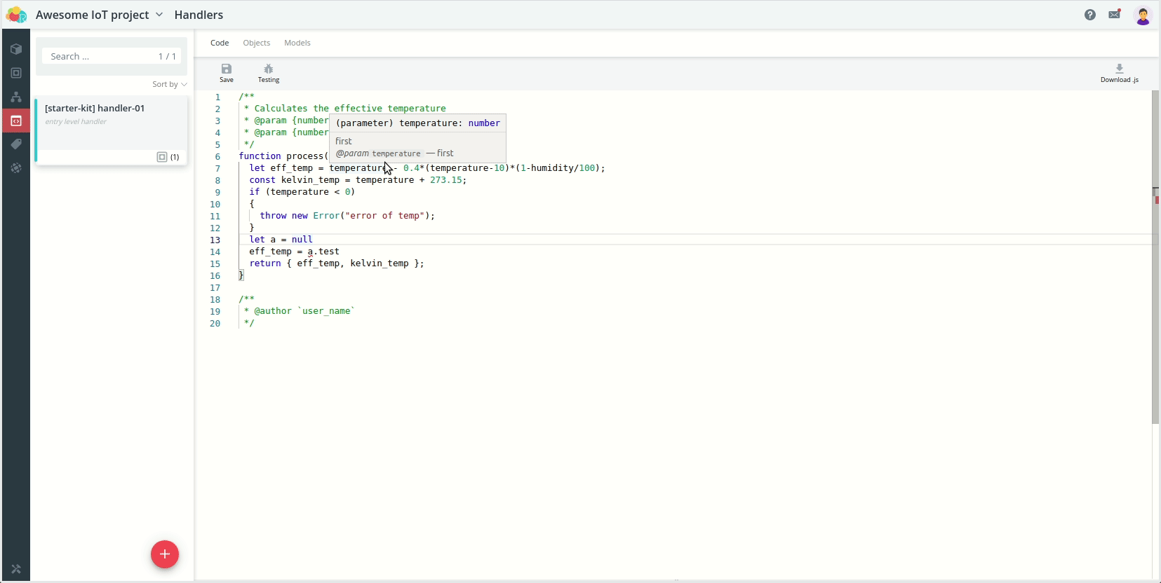Open the Awesome IoT project dropdown
This screenshot has height=583, width=1161.
[x=100, y=15]
